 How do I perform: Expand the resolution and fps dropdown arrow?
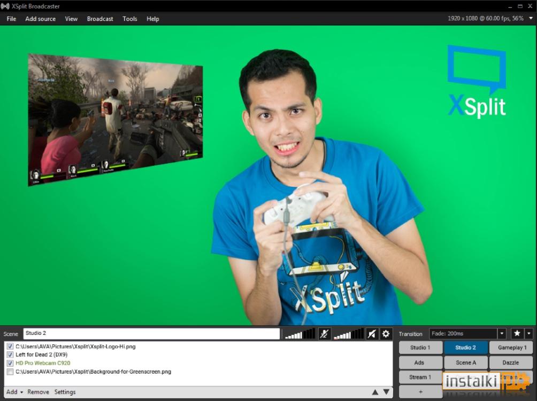pyautogui.click(x=531, y=19)
